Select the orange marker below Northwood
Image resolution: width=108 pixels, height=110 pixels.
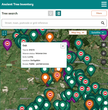pos(50,37)
